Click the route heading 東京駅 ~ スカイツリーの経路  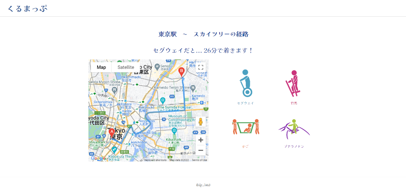coord(203,34)
